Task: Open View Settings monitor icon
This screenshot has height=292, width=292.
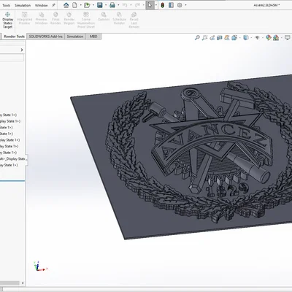Action: coord(288,38)
